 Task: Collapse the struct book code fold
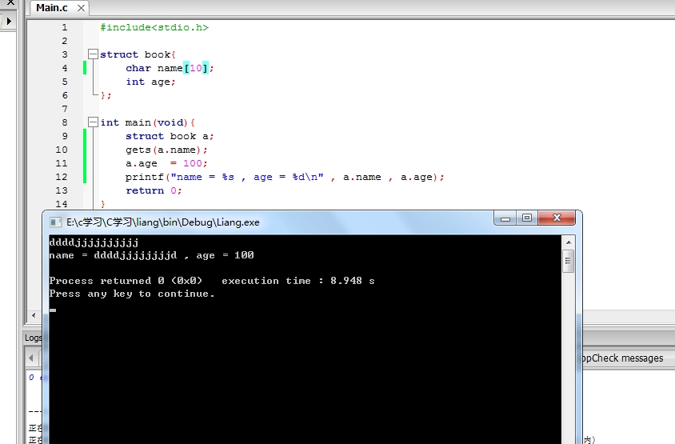[x=93, y=54]
